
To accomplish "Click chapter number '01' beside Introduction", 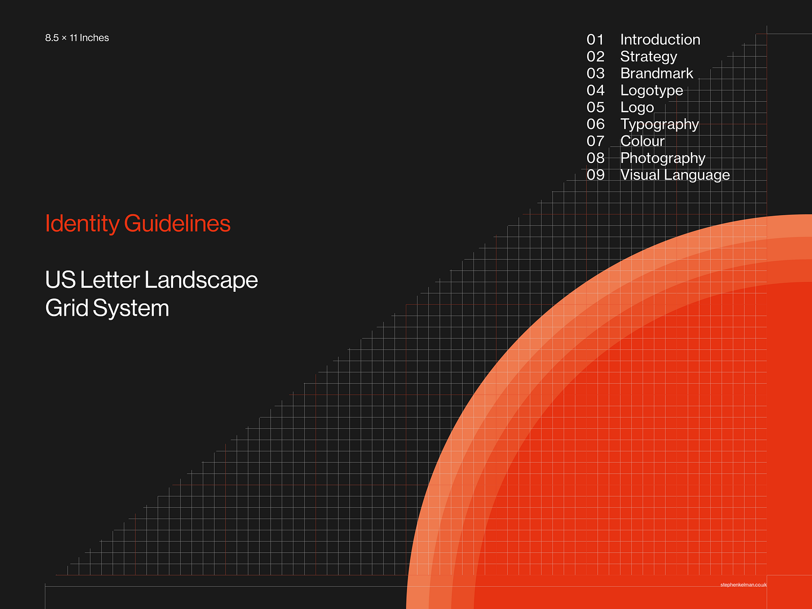I will (x=597, y=39).
